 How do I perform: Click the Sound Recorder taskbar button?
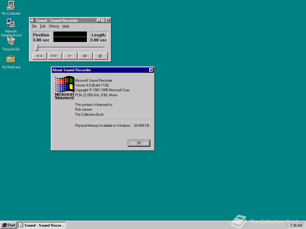(42, 225)
